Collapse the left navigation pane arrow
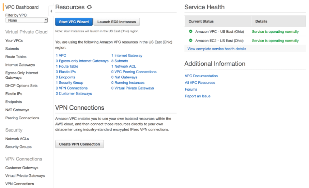309x188 pixels. (51, 11)
